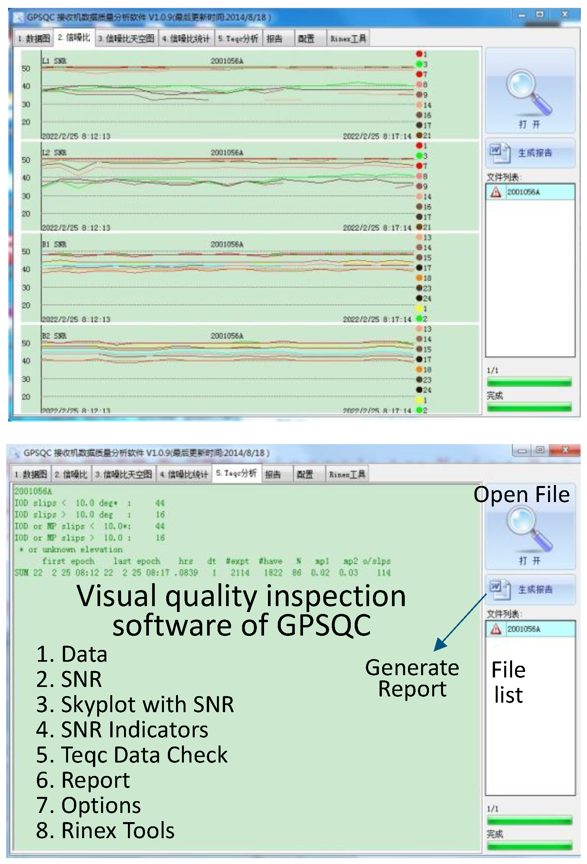Viewport: 587px width, 864px height.
Task: Click the satellite 16 dot in the L2 SNR legend
Action: point(419,207)
